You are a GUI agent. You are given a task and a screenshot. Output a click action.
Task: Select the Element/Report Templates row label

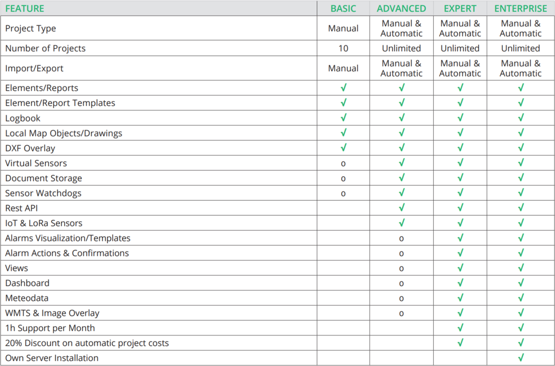(60, 103)
